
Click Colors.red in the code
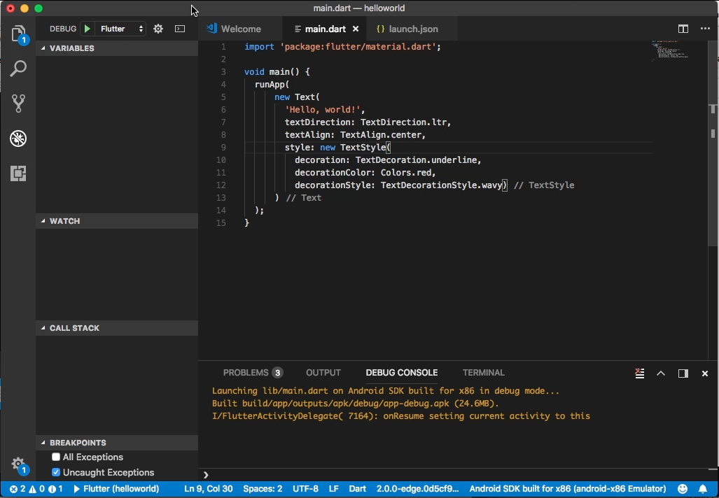pos(406,172)
